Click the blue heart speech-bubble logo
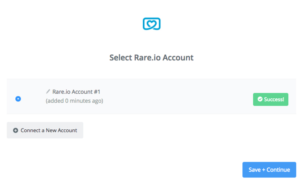The image size is (302, 192). click(x=151, y=24)
